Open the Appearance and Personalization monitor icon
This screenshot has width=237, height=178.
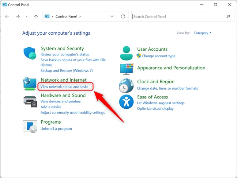127,69
